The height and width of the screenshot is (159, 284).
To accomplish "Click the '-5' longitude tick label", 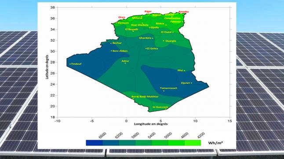I will point(92,121).
